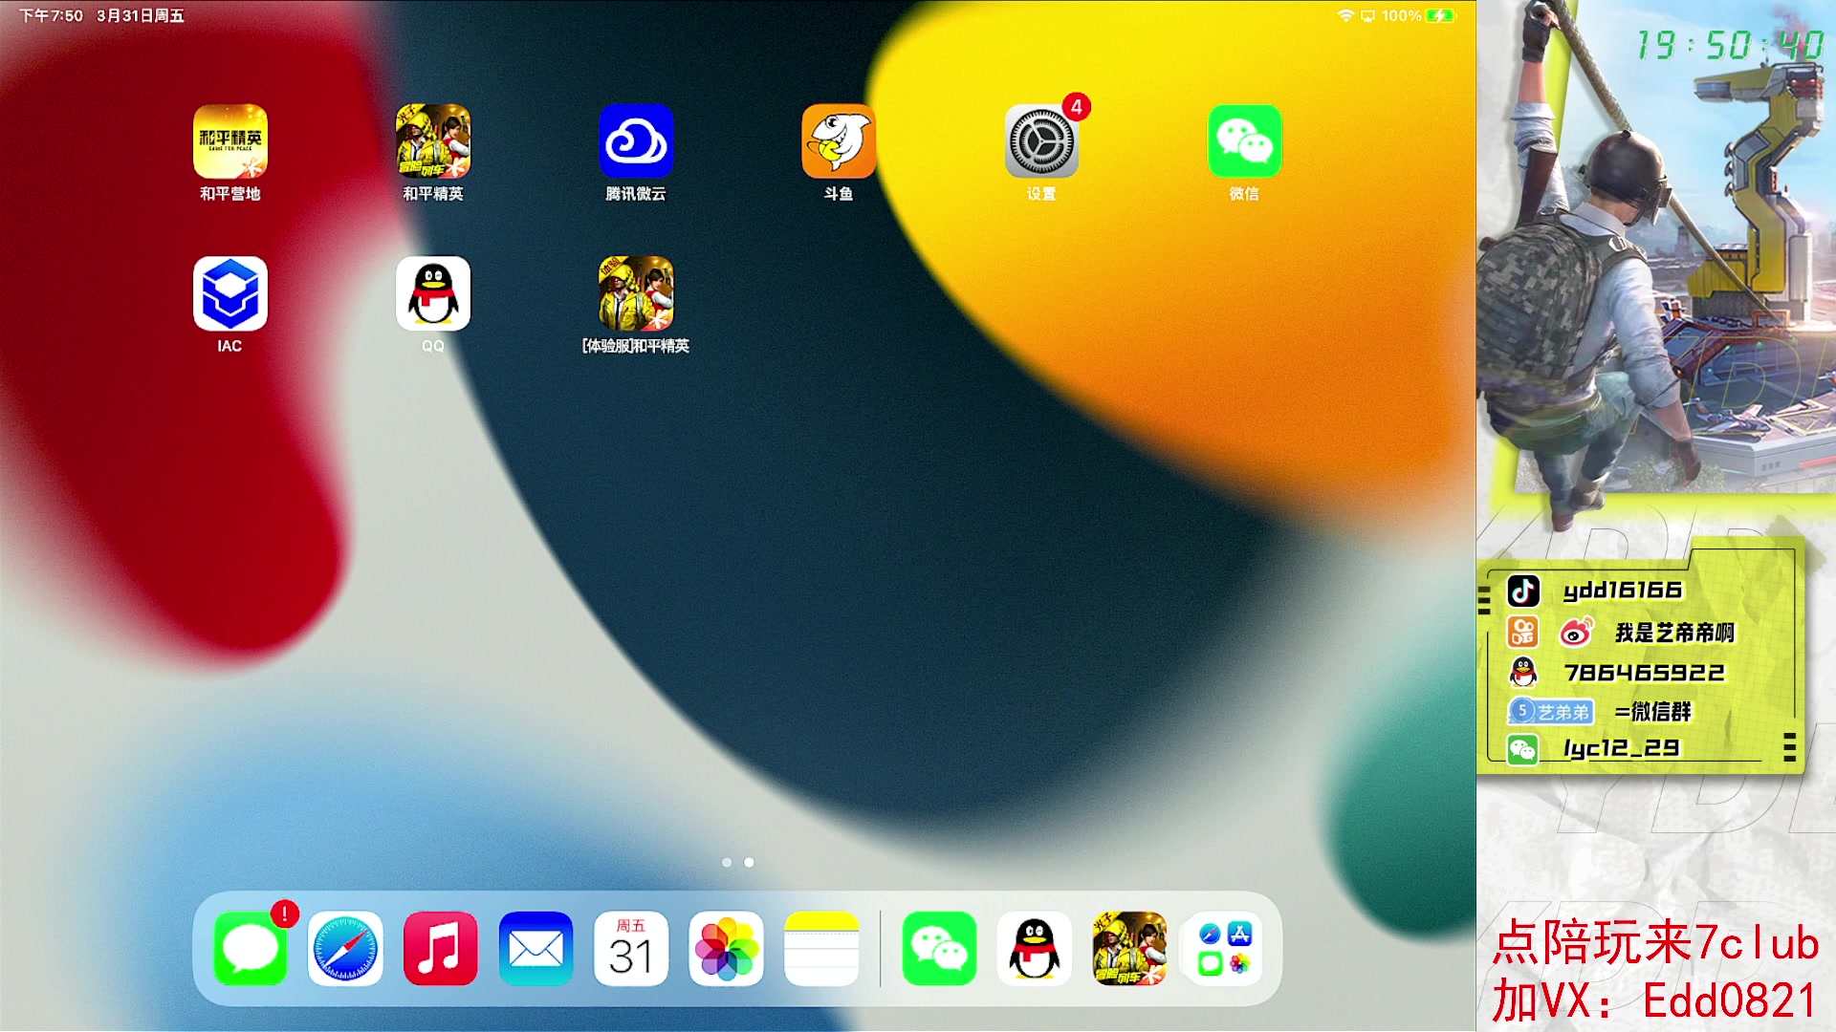Open Music app in dock
This screenshot has height=1032, width=1836.
point(441,949)
